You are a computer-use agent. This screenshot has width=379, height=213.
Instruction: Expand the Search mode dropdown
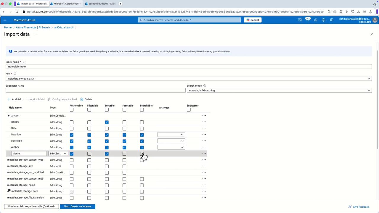pos(369,91)
